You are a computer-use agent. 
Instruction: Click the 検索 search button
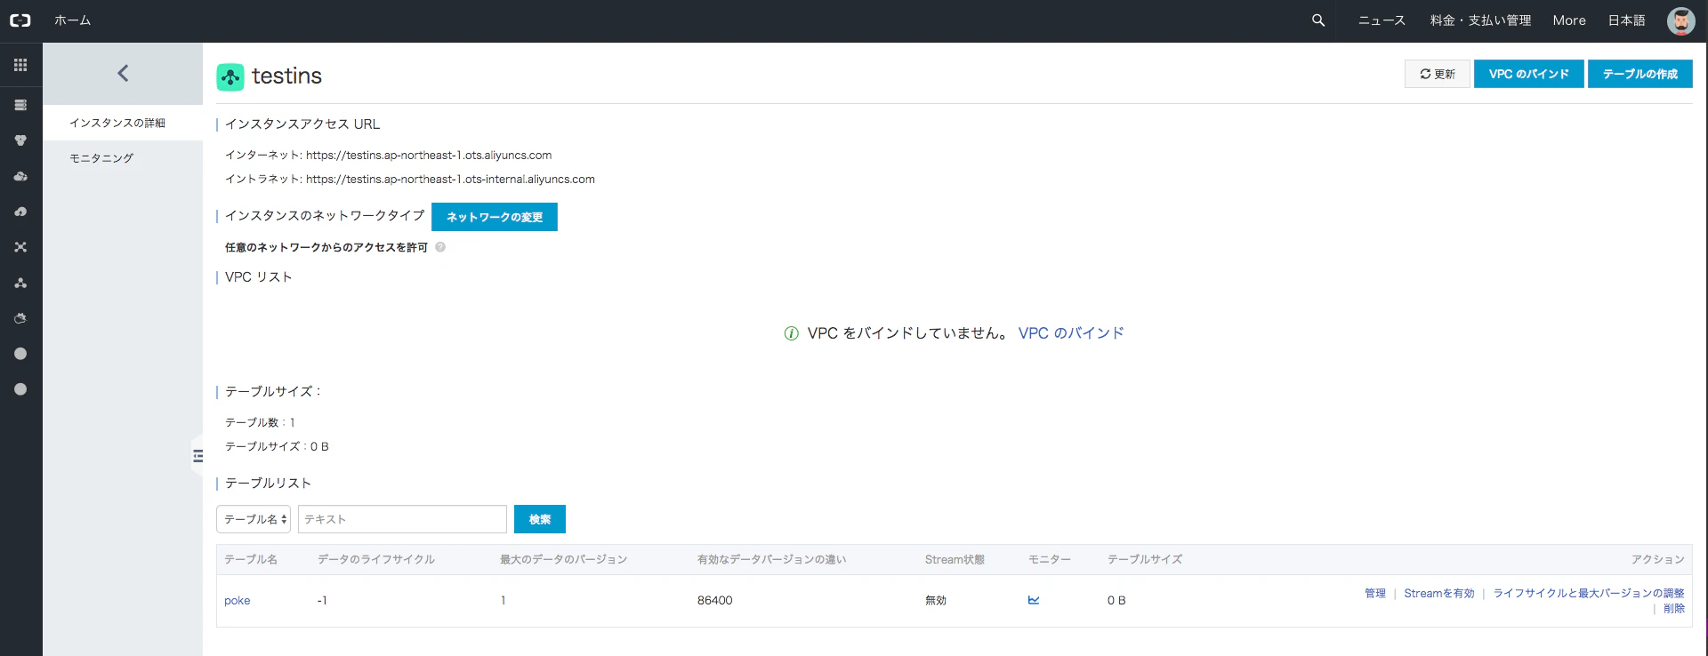(x=540, y=519)
